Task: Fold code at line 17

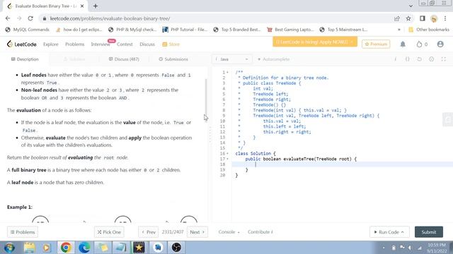Action: (227, 159)
